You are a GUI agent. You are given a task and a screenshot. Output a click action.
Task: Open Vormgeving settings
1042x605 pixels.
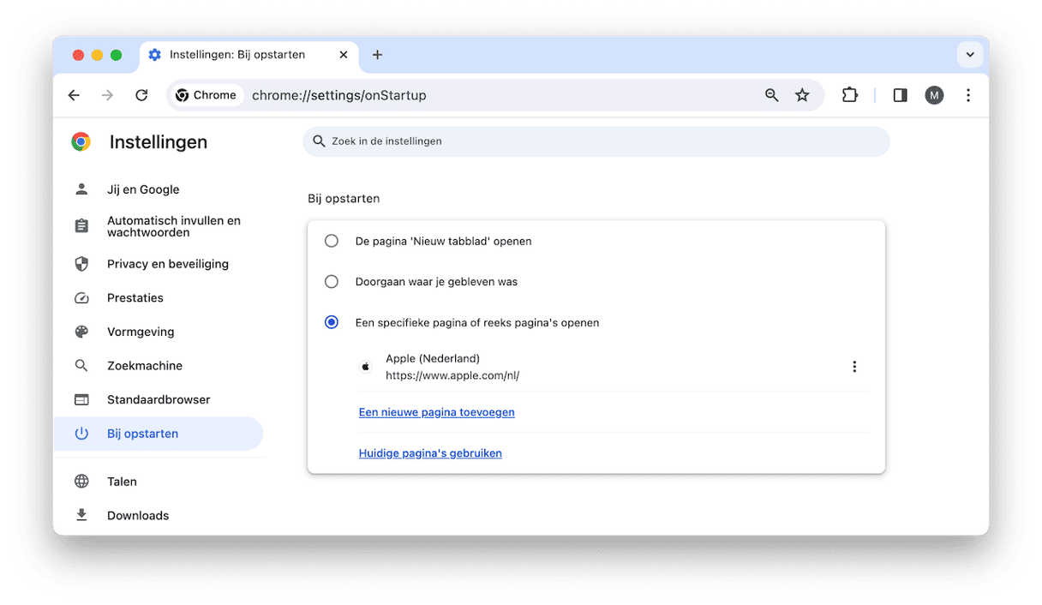(x=159, y=332)
